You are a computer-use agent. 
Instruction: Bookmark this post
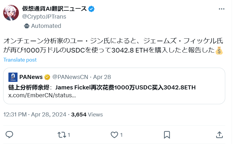167,134
